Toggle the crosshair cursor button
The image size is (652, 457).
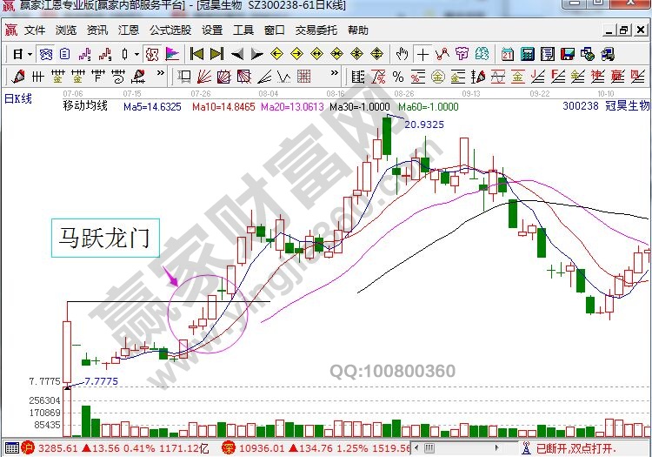click(422, 54)
